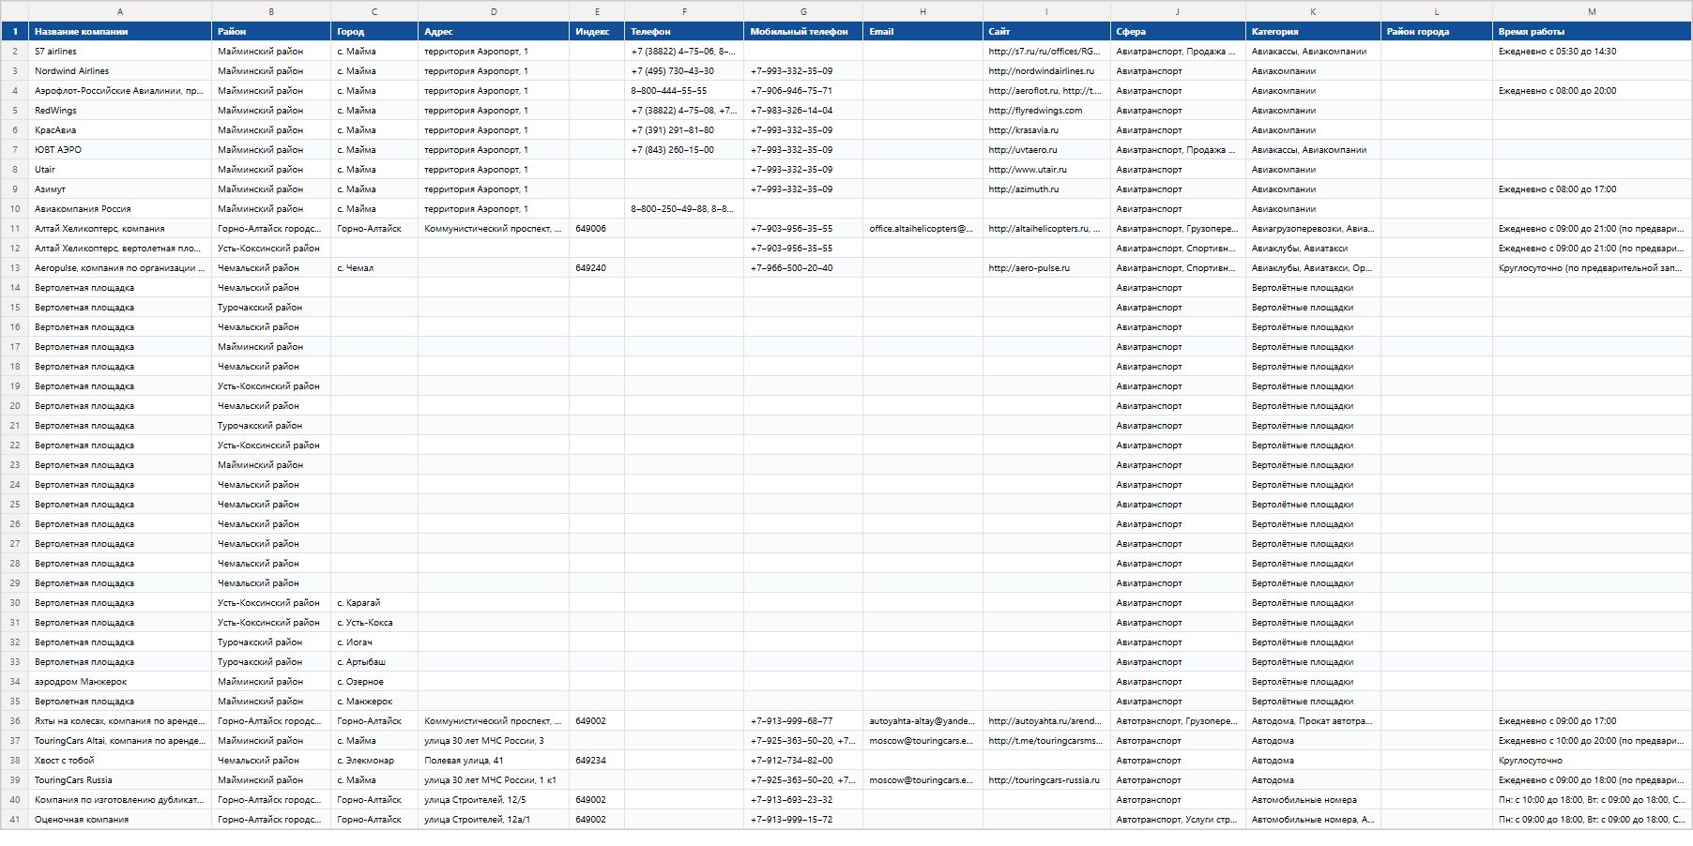
Task: Select the 'ЮВТ АЭРО' company cell
Action: tap(120, 150)
